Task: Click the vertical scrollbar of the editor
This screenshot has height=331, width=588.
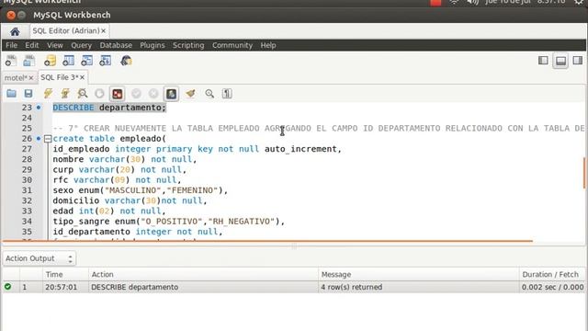Action: (x=584, y=173)
